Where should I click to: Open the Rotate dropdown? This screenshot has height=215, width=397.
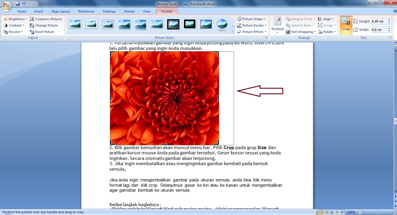coord(327,32)
